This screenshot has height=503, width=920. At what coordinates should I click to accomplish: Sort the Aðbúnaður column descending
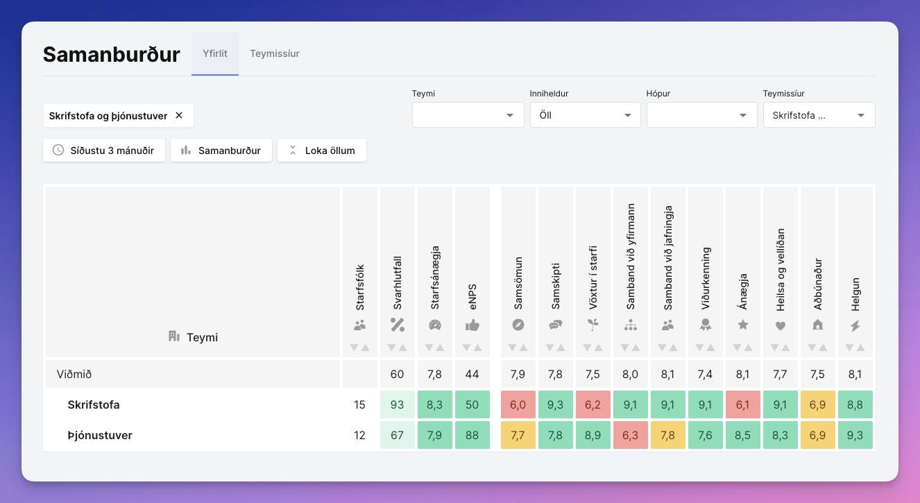pyautogui.click(x=814, y=348)
